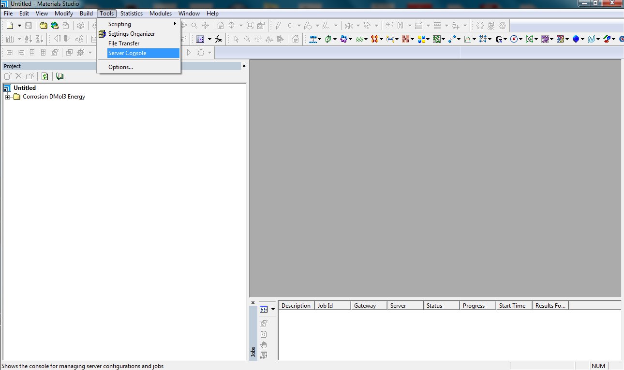This screenshot has height=370, width=624.
Task: Click the green book icon in Project panel
Action: (x=60, y=76)
